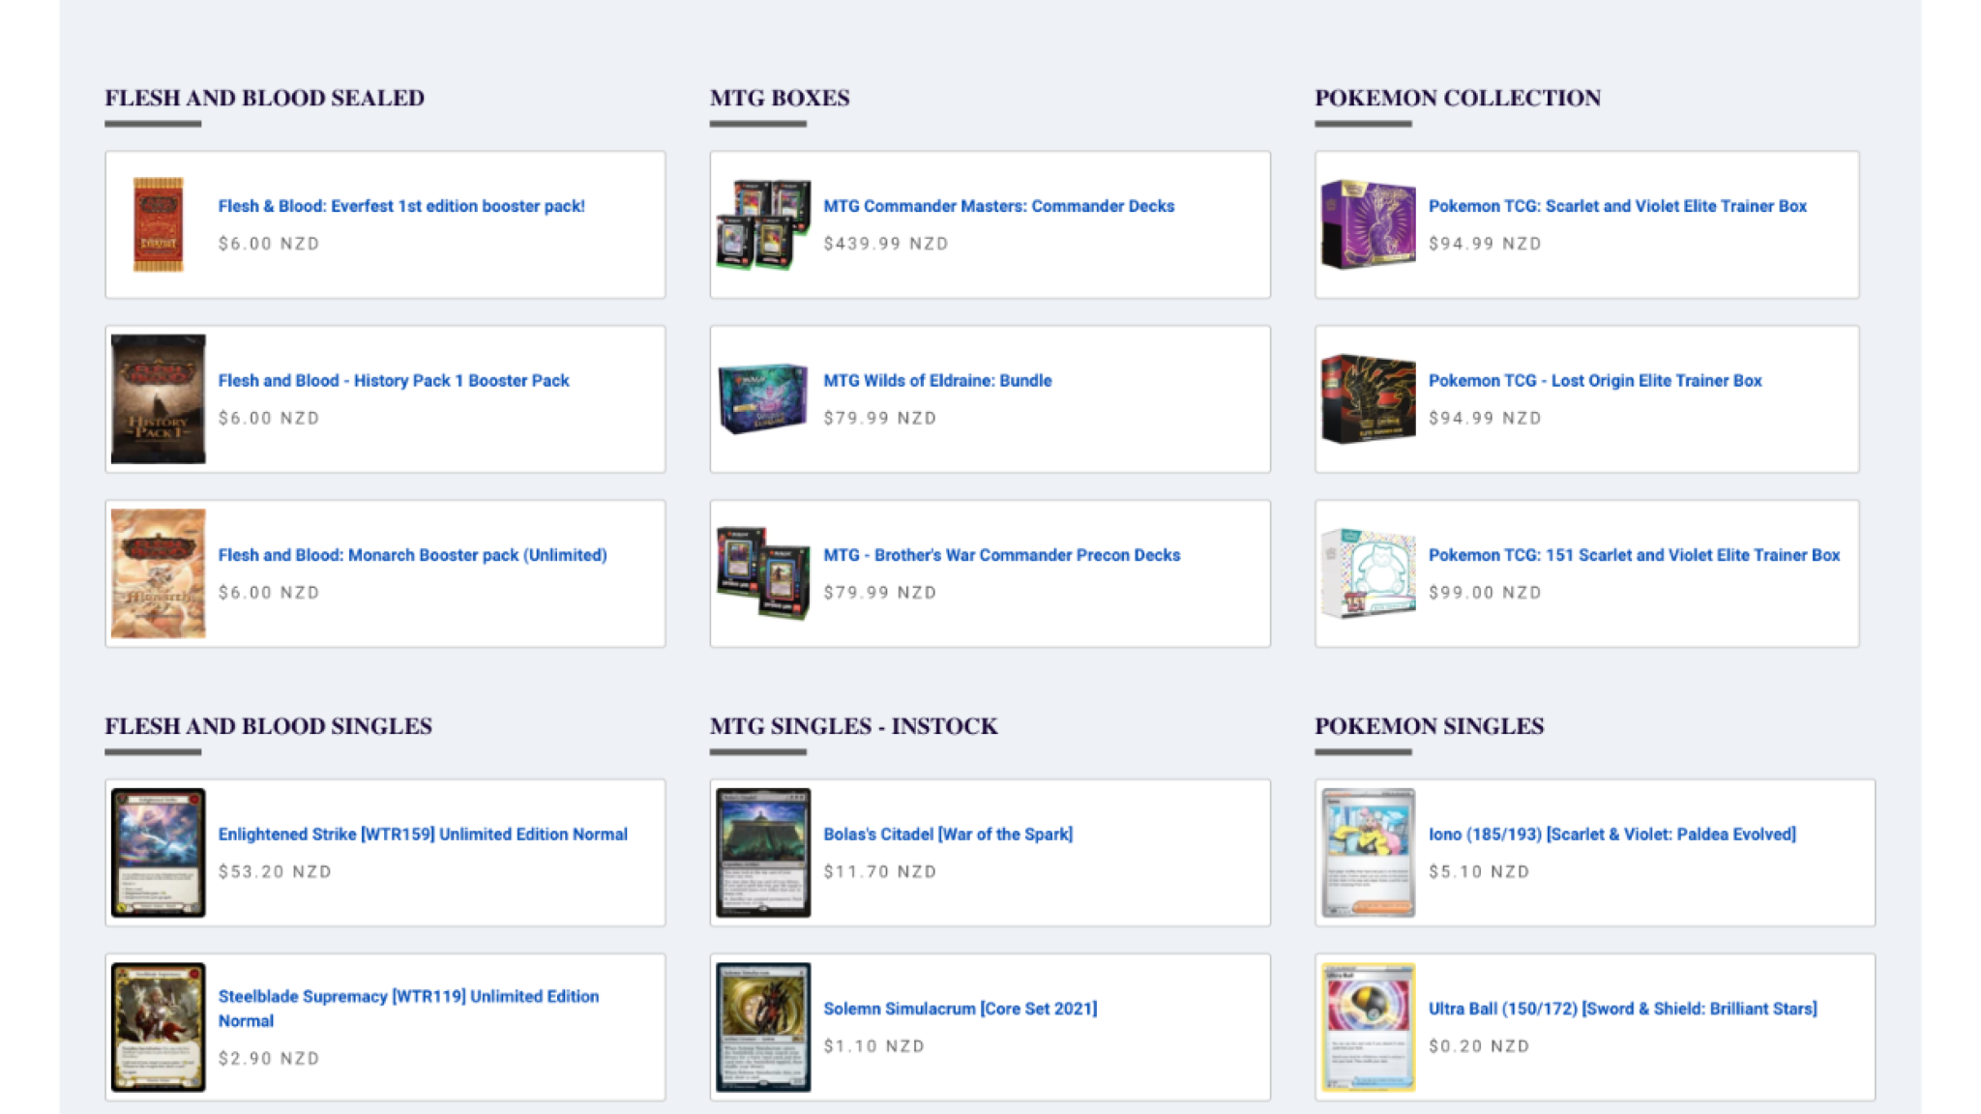Click the Steelblade Supremacy card image
Screen dimensions: 1981x1114
click(x=158, y=1027)
